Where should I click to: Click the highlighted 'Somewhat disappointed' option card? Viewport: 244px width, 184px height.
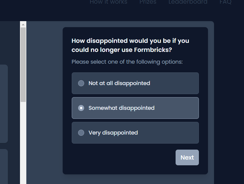[135, 108]
